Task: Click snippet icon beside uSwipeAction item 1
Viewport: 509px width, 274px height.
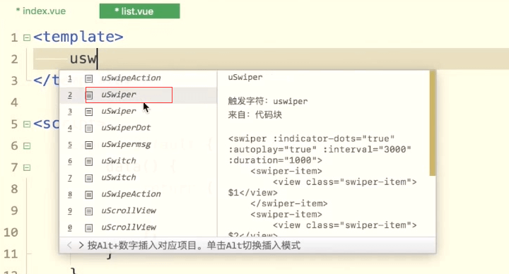Action: click(x=88, y=78)
